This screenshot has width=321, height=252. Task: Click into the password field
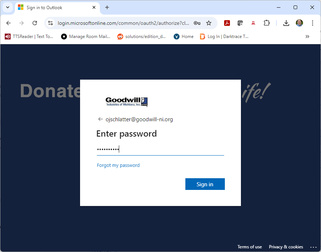point(160,149)
